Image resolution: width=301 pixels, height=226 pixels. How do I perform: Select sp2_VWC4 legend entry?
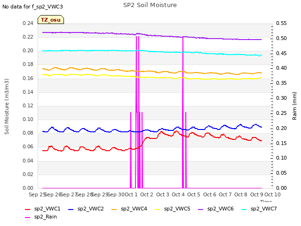tap(129, 209)
